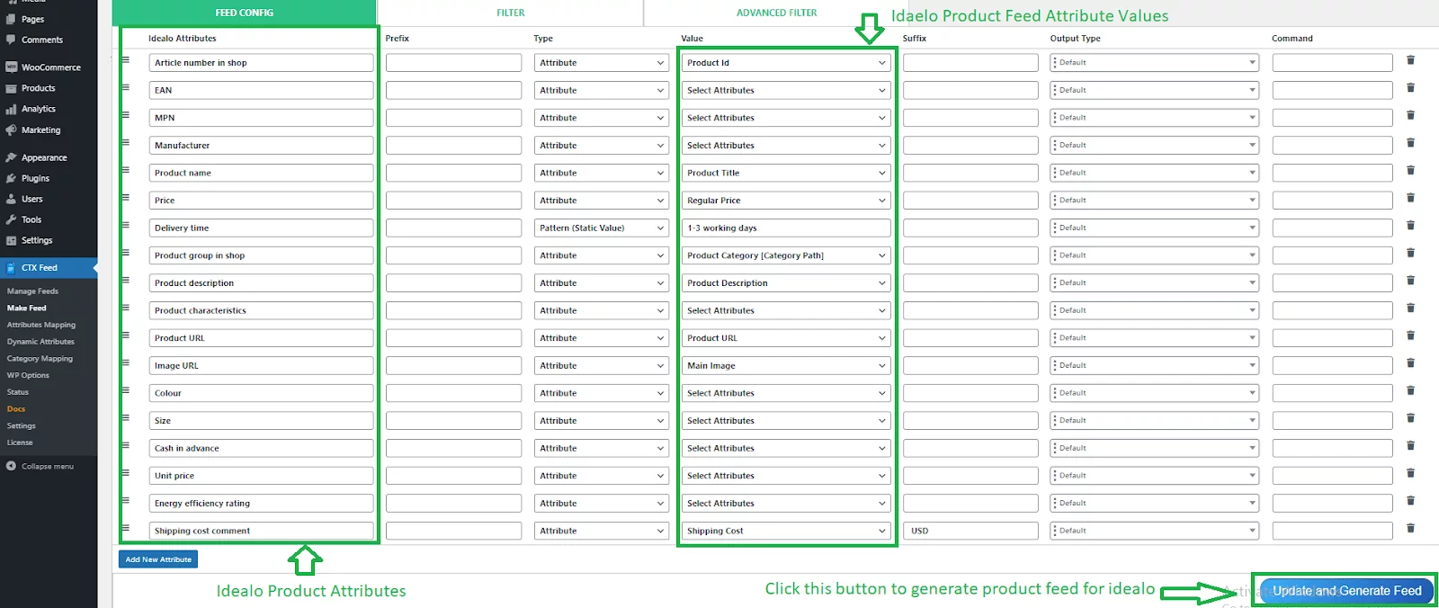
Task: Open the WP Options submenu link
Action: pos(28,375)
